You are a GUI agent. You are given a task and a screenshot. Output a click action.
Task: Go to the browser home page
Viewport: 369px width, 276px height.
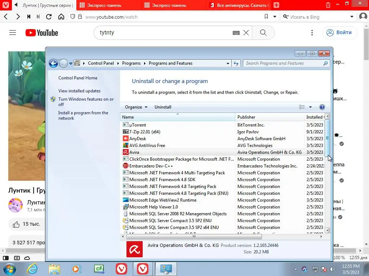coord(61,17)
